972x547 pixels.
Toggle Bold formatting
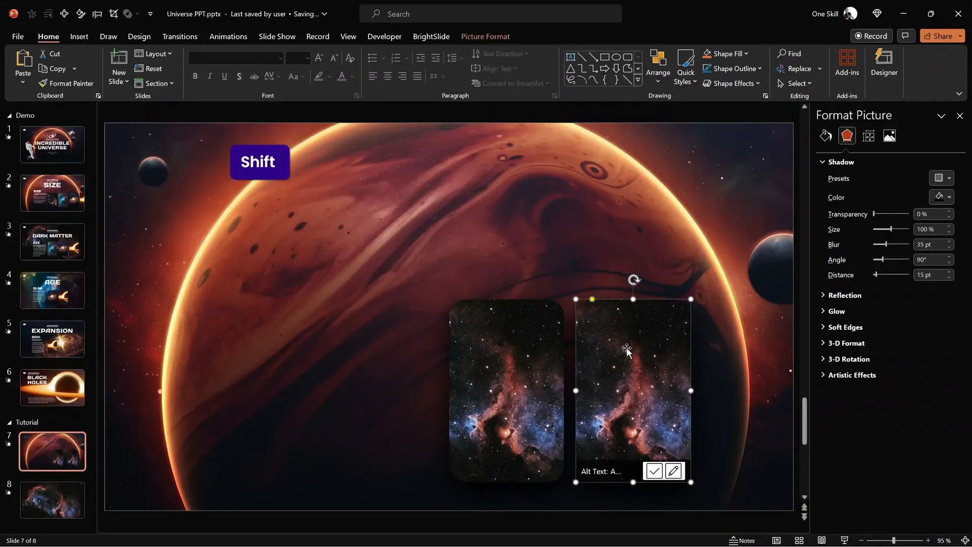pos(195,76)
